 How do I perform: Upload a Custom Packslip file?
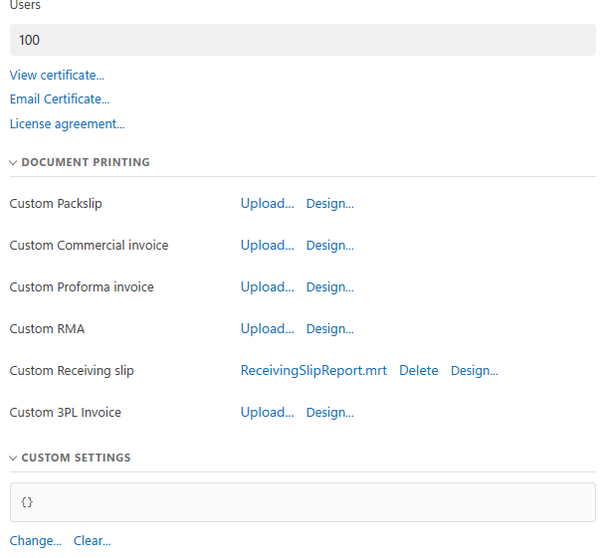click(267, 204)
